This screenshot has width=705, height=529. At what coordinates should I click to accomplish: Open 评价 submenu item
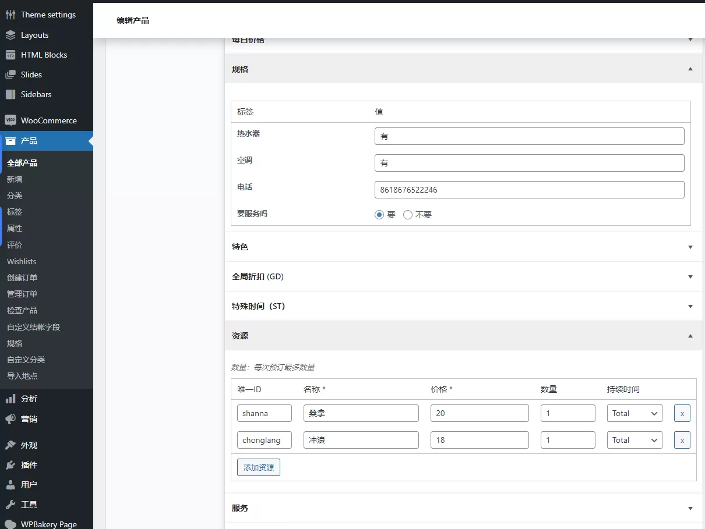(15, 245)
